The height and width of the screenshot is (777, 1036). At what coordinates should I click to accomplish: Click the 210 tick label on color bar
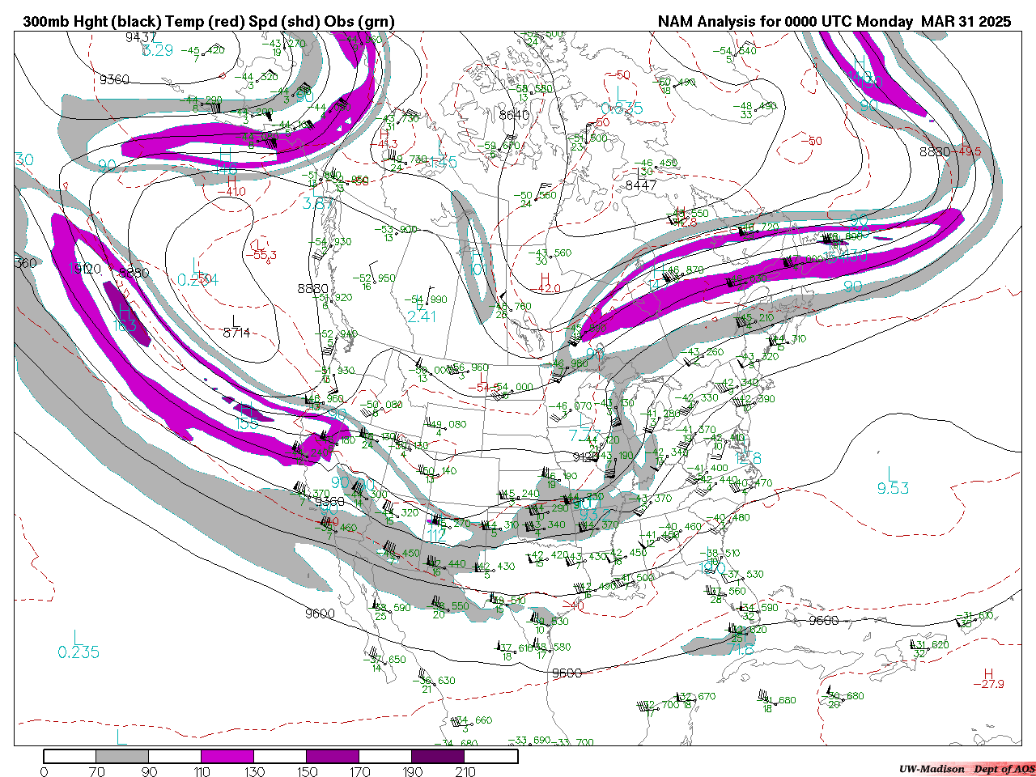[x=465, y=772]
